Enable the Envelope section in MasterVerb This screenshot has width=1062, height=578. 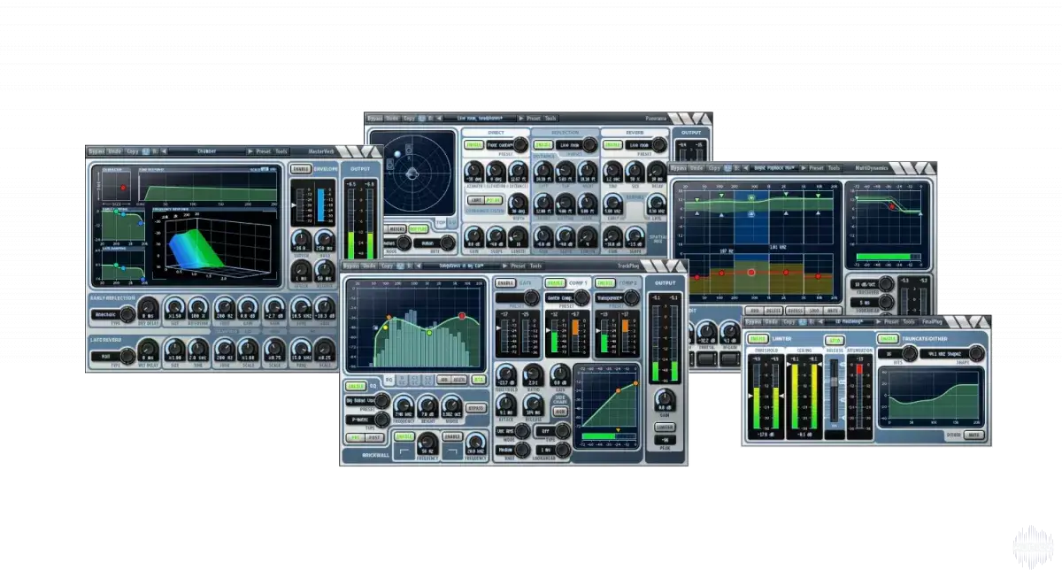(301, 168)
